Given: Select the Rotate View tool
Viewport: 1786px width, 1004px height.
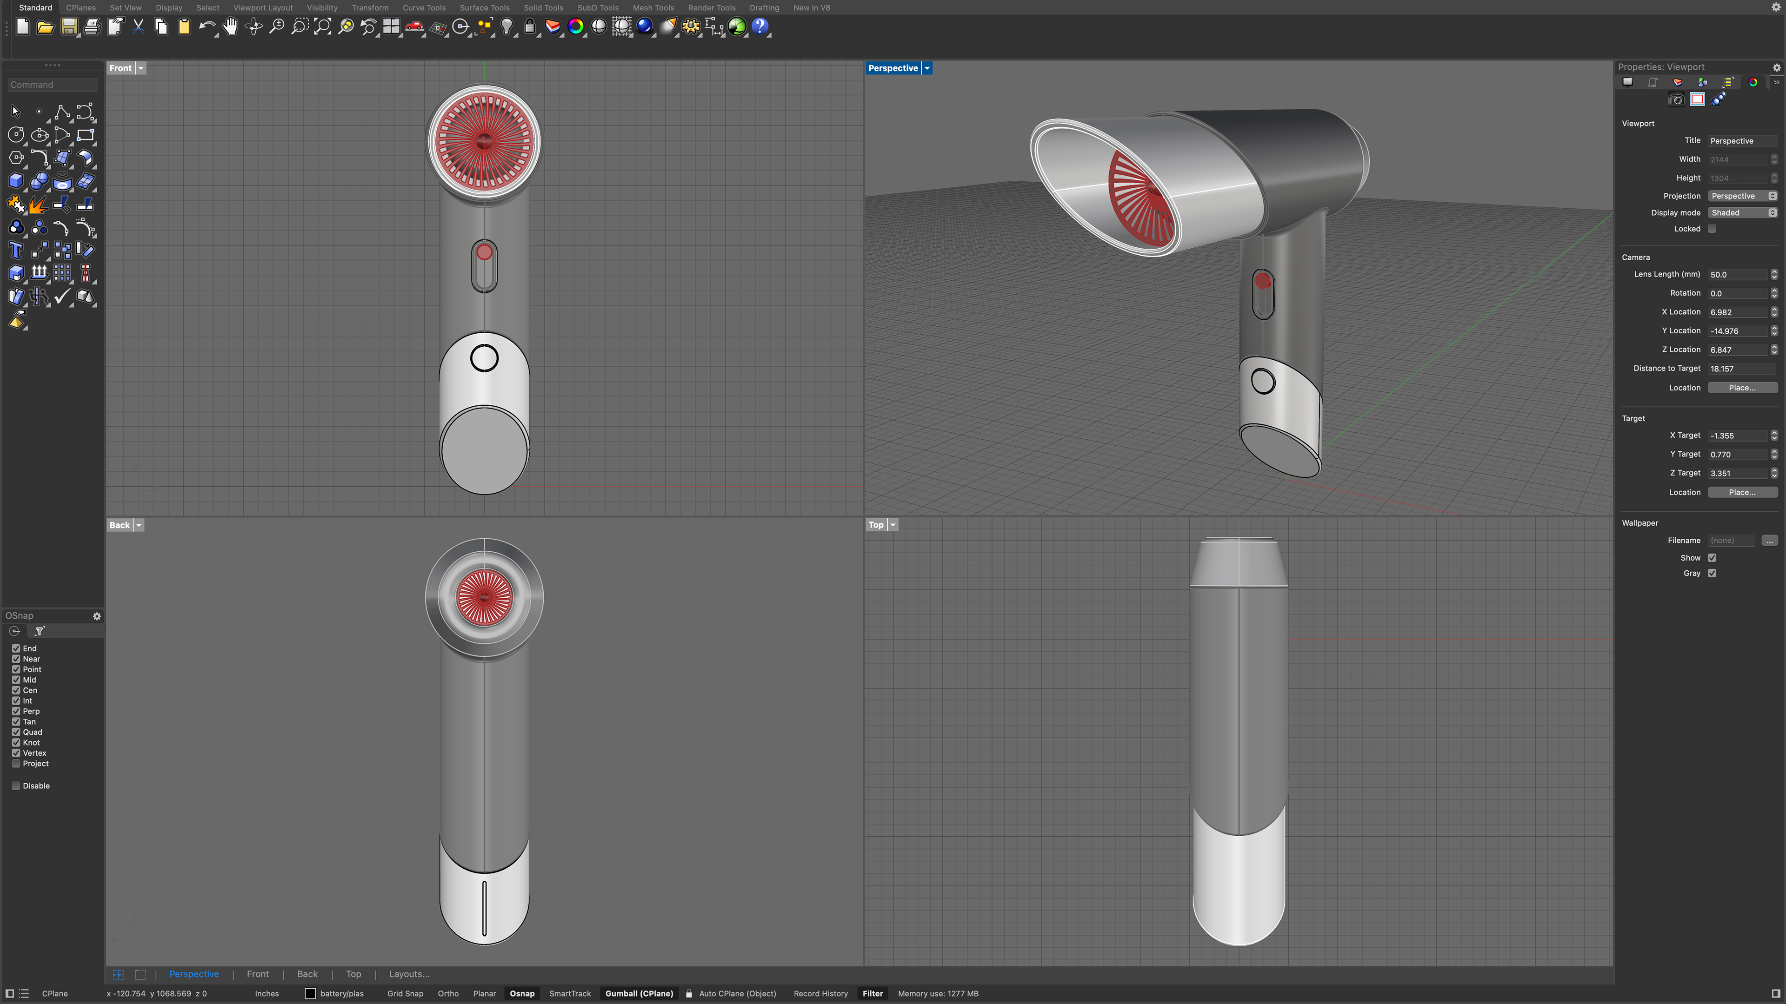Looking at the screenshot, I should coord(254,27).
